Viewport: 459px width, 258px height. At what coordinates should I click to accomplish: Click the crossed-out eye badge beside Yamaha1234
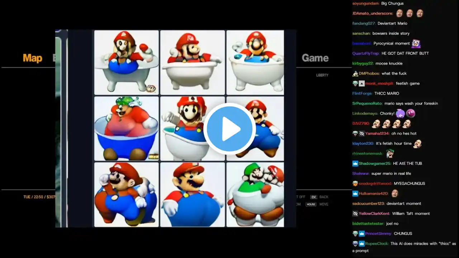[x=361, y=134]
